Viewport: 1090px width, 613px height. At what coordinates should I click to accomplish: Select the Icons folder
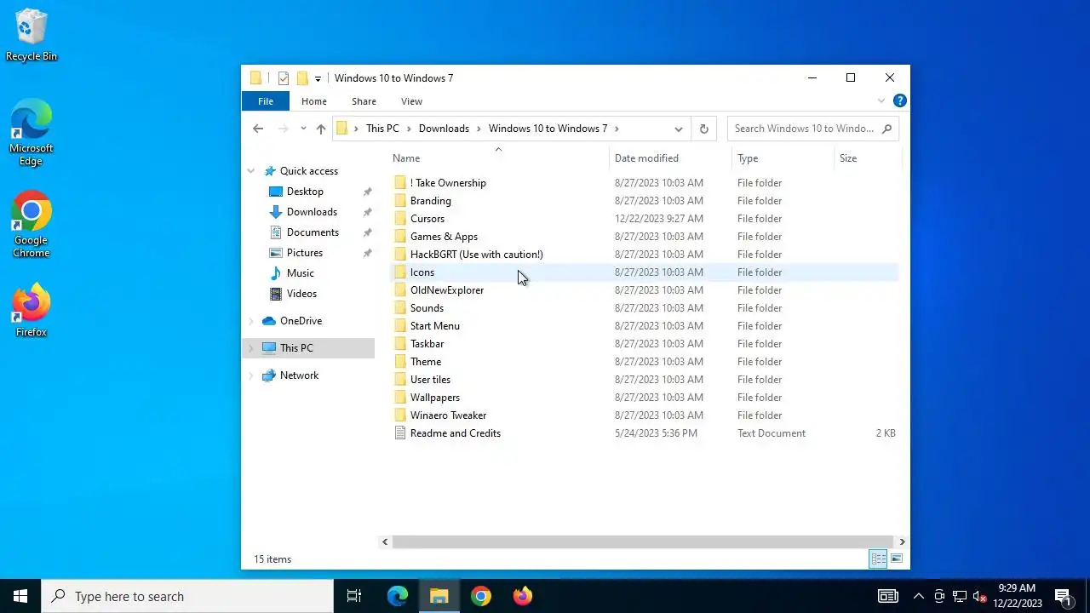point(422,272)
